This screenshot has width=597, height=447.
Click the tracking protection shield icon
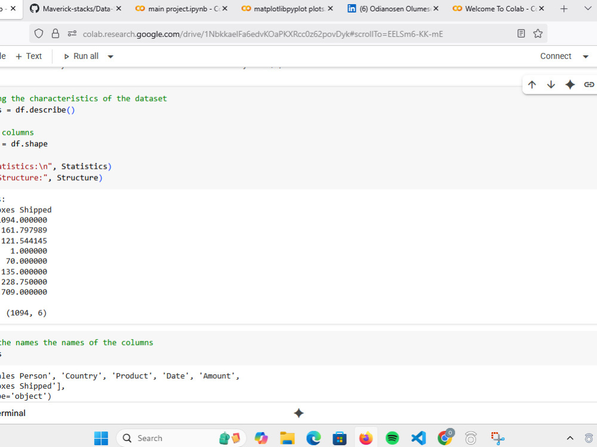[39, 34]
